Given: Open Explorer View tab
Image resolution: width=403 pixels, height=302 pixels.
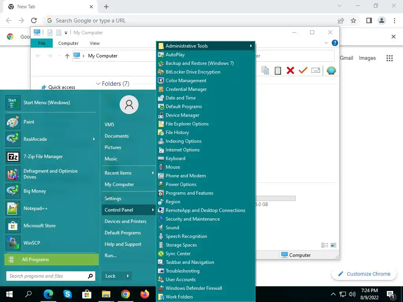Looking at the screenshot, I should (94, 43).
